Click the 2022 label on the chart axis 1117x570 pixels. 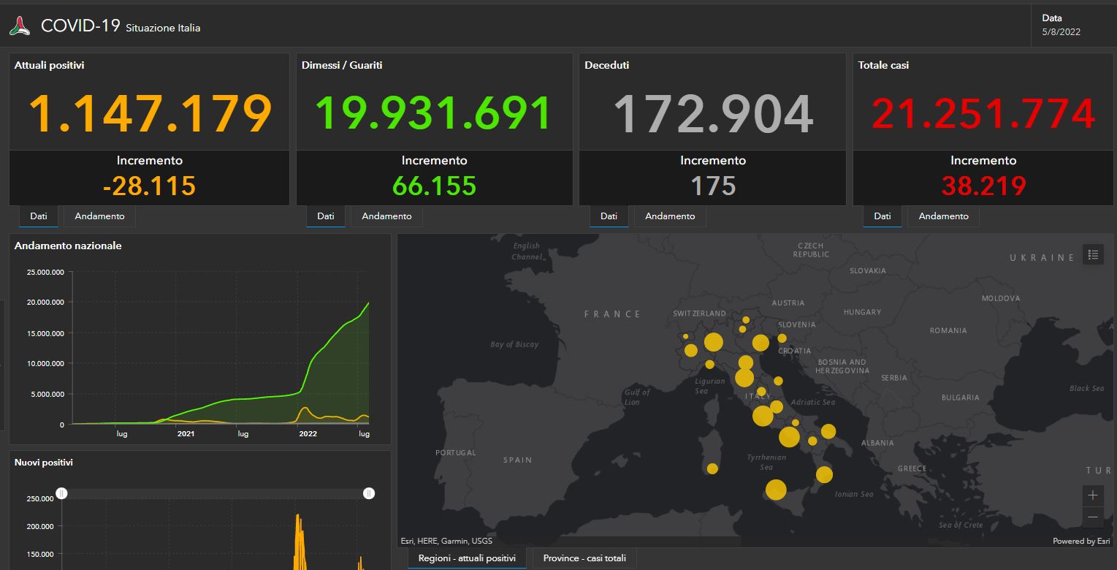pos(308,434)
